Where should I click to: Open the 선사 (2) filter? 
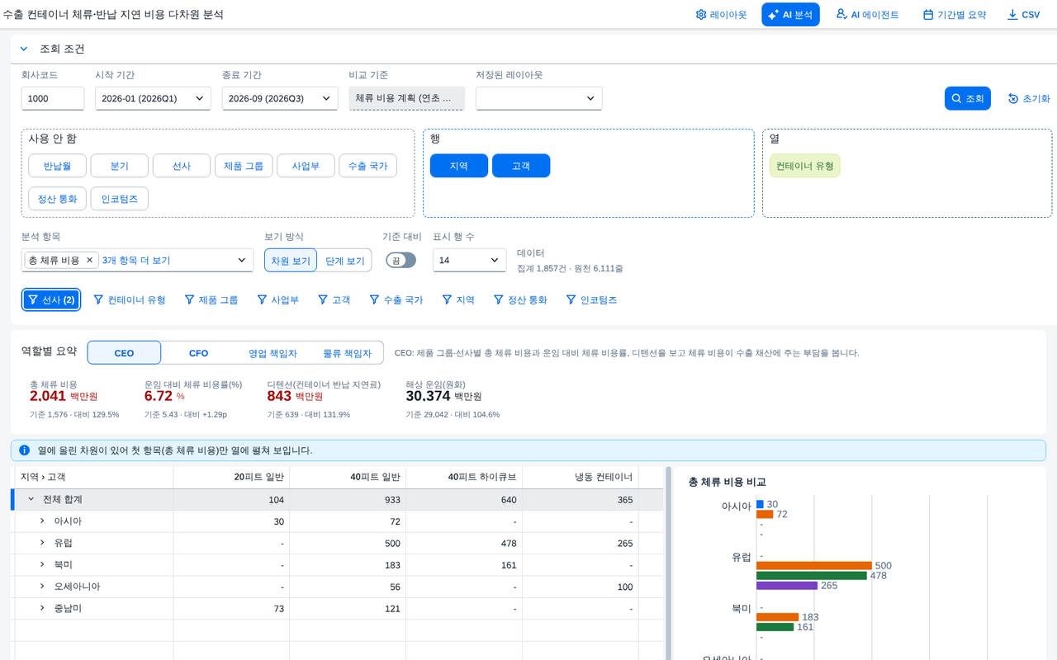51,299
